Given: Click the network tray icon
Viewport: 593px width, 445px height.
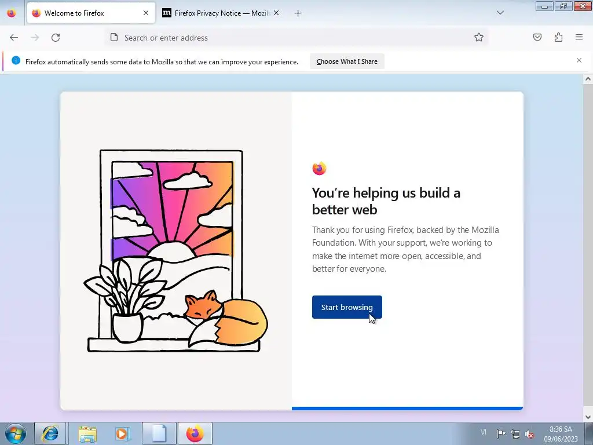Looking at the screenshot, I should 515,433.
